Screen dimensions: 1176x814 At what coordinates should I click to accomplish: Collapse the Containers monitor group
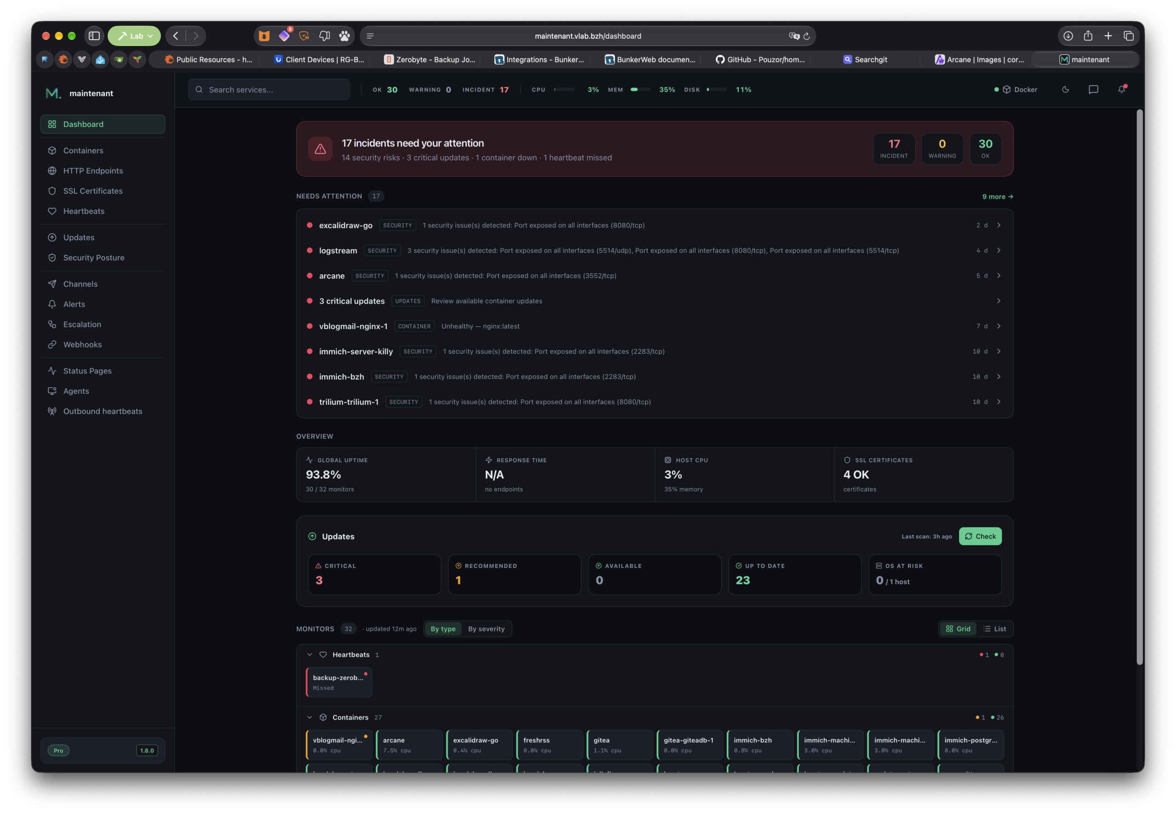(x=310, y=717)
